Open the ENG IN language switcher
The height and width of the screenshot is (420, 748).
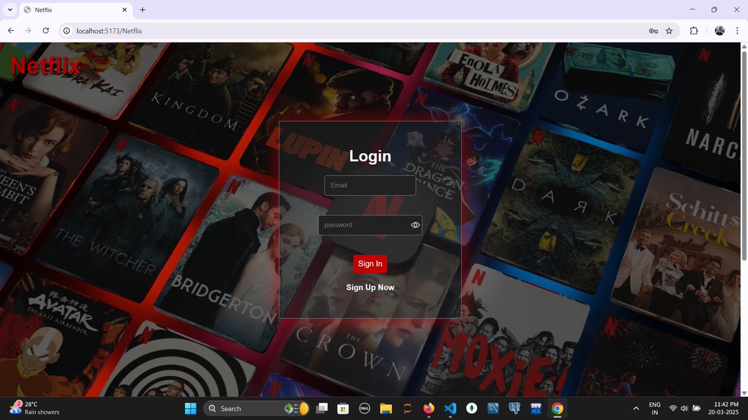tap(654, 408)
